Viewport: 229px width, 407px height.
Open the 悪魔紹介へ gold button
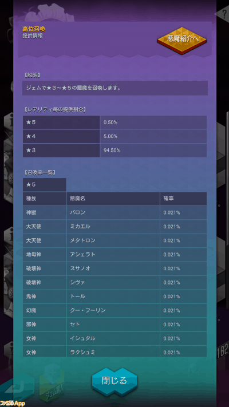[x=181, y=40]
